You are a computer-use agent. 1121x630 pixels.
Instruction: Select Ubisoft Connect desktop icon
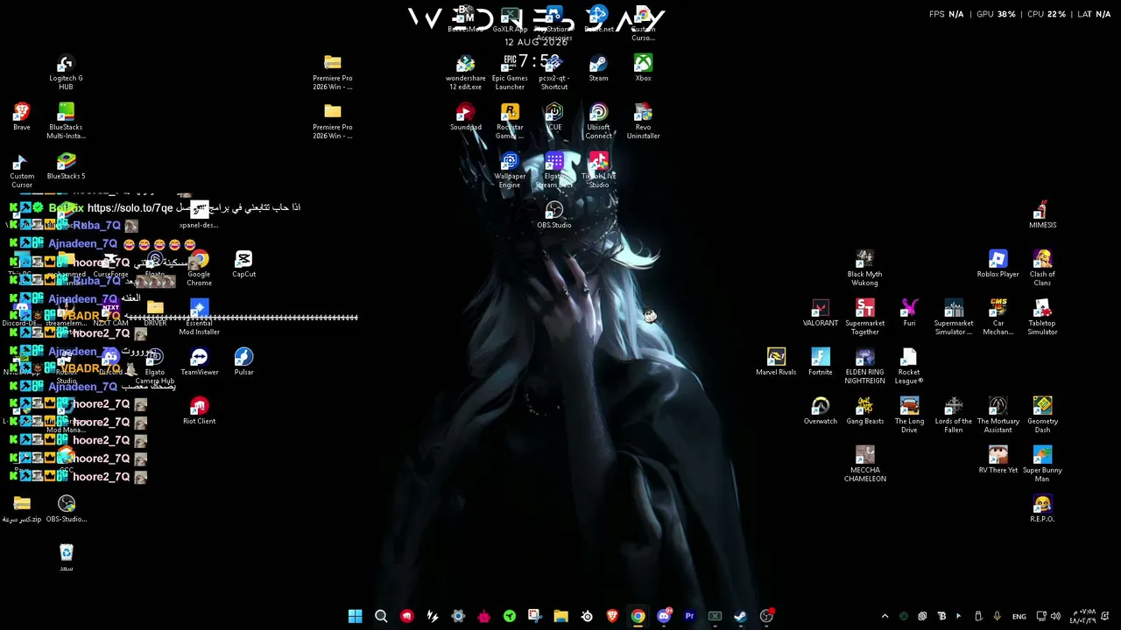coord(598,122)
